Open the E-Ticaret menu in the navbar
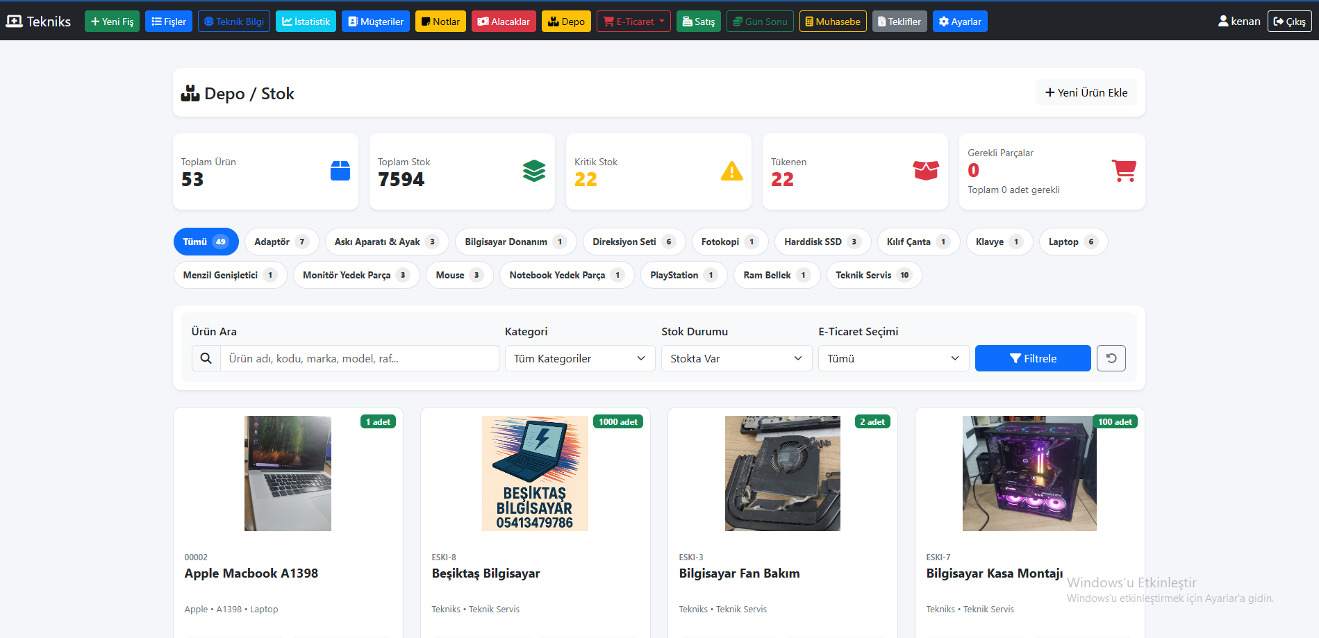1319x638 pixels. 633,22
